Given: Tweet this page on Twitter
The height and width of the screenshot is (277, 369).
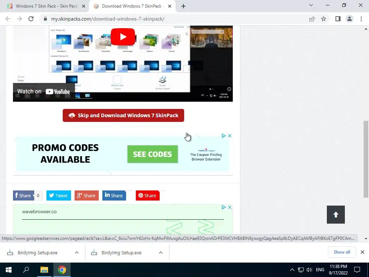Looking at the screenshot, I should tap(59, 195).
